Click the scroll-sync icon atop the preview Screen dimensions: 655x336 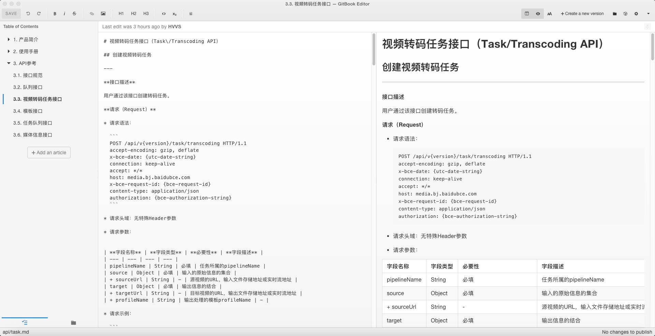click(x=647, y=27)
